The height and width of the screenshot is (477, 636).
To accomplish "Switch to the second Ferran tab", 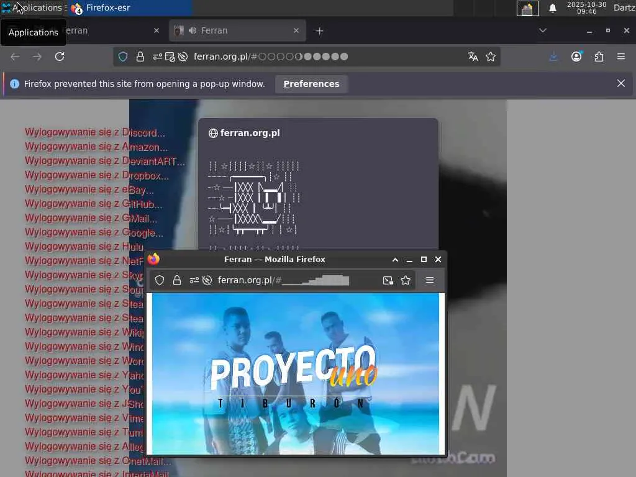I will (237, 30).
